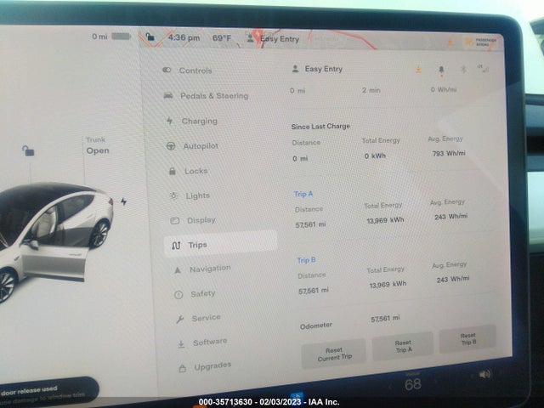The image size is (544, 408).
Task: Tap the Since Last Charge heading
Action: (320, 127)
